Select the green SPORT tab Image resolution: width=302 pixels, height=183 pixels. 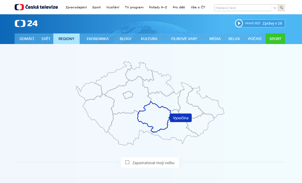[x=275, y=39]
